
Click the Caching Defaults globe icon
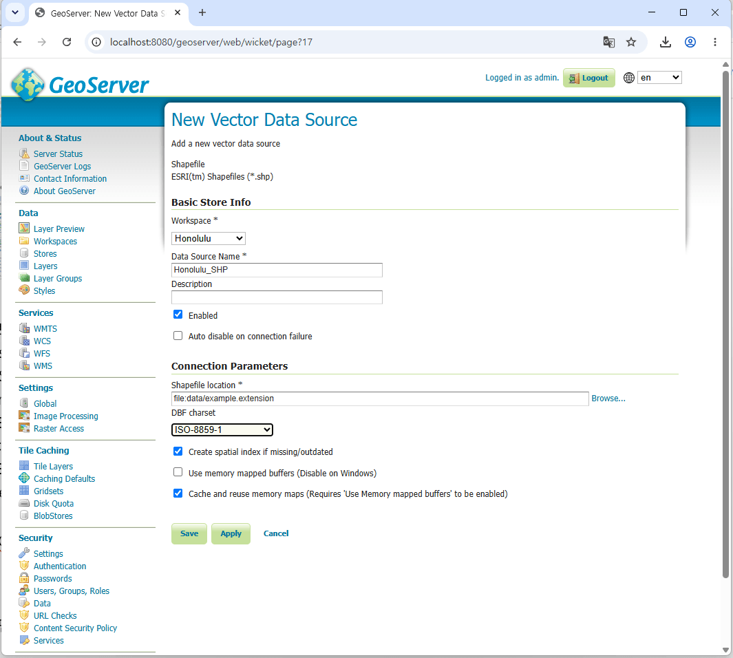point(24,478)
